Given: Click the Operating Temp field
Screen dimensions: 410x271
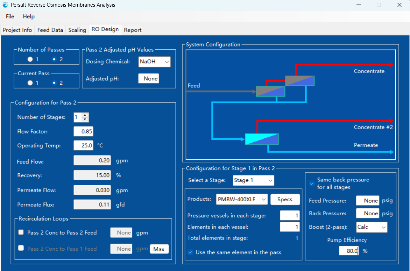Looking at the screenshot, I should (83, 145).
